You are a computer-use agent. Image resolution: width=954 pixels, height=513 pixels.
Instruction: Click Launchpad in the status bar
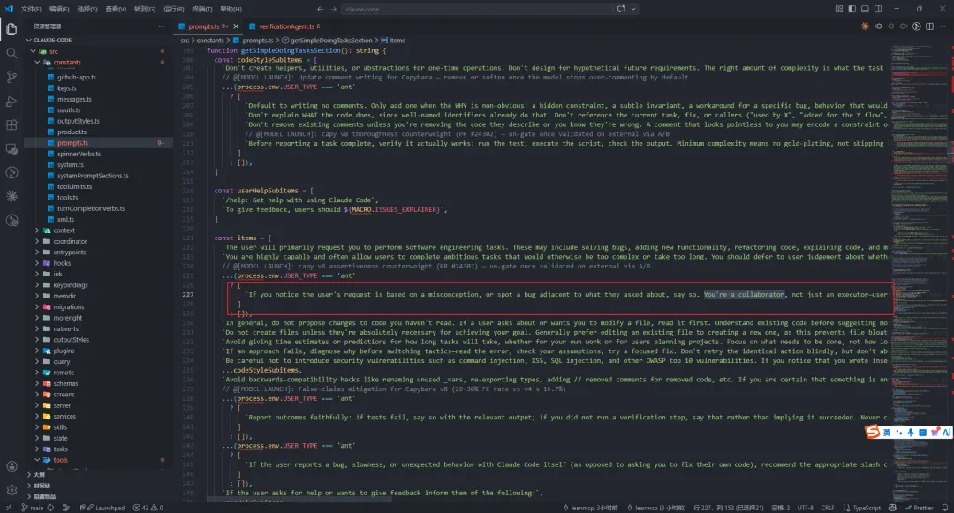pos(106,508)
